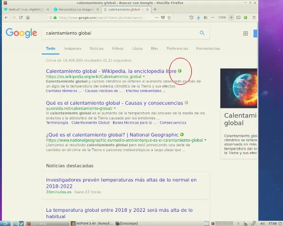Screen dimensions: 283x226
Task: Open the page actions three-dots menu
Action: point(157,18)
